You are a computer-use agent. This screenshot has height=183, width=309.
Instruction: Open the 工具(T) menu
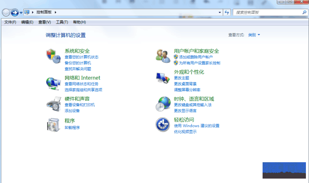[x=62, y=22]
